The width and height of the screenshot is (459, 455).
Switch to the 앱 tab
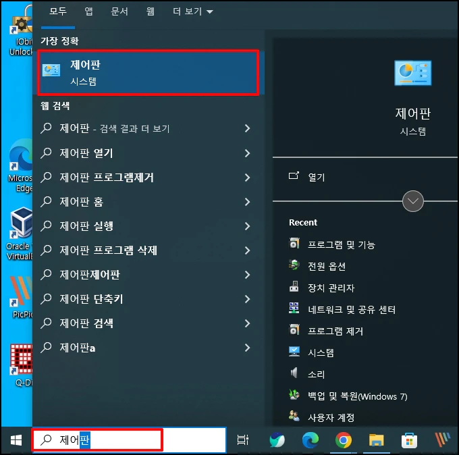pos(88,11)
